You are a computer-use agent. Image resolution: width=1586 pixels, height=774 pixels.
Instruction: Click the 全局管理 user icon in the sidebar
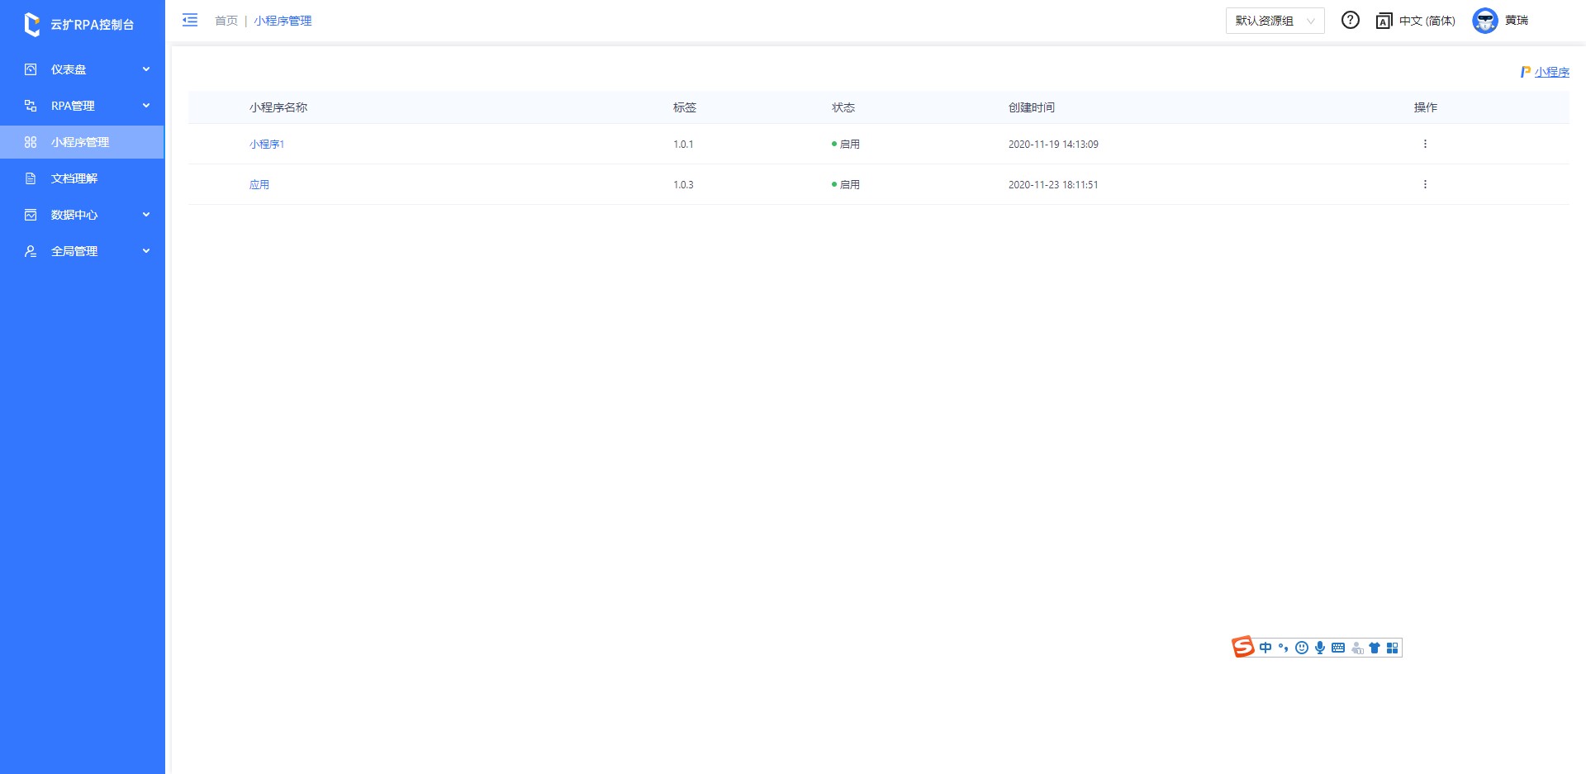pos(31,251)
